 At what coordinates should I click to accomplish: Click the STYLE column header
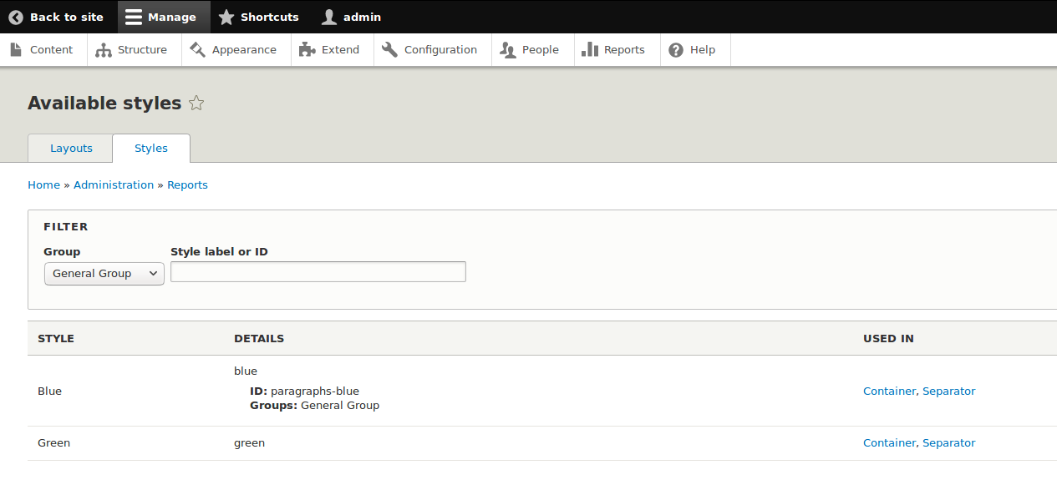pos(56,339)
